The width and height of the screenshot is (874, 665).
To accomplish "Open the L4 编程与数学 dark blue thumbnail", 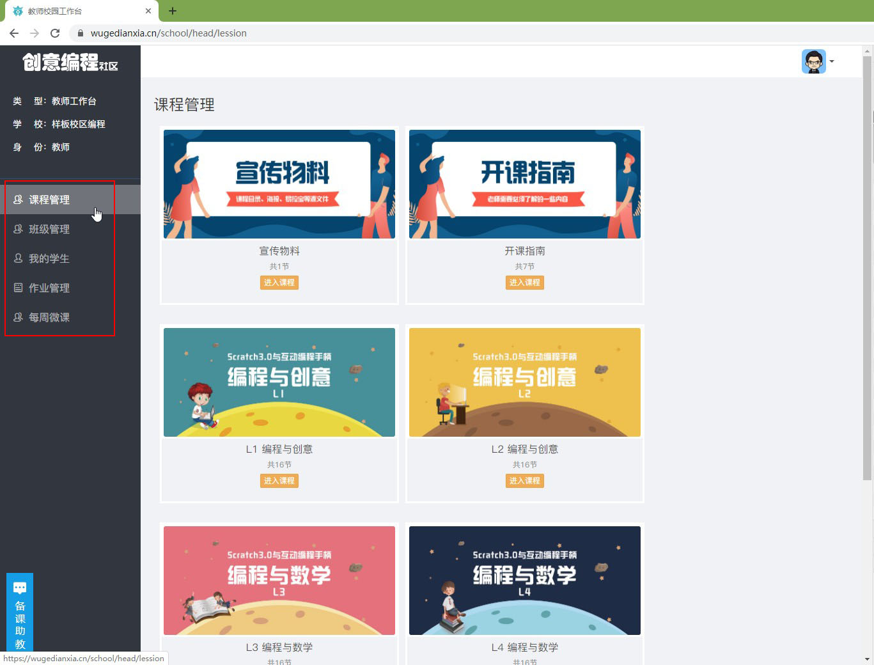I will [525, 581].
